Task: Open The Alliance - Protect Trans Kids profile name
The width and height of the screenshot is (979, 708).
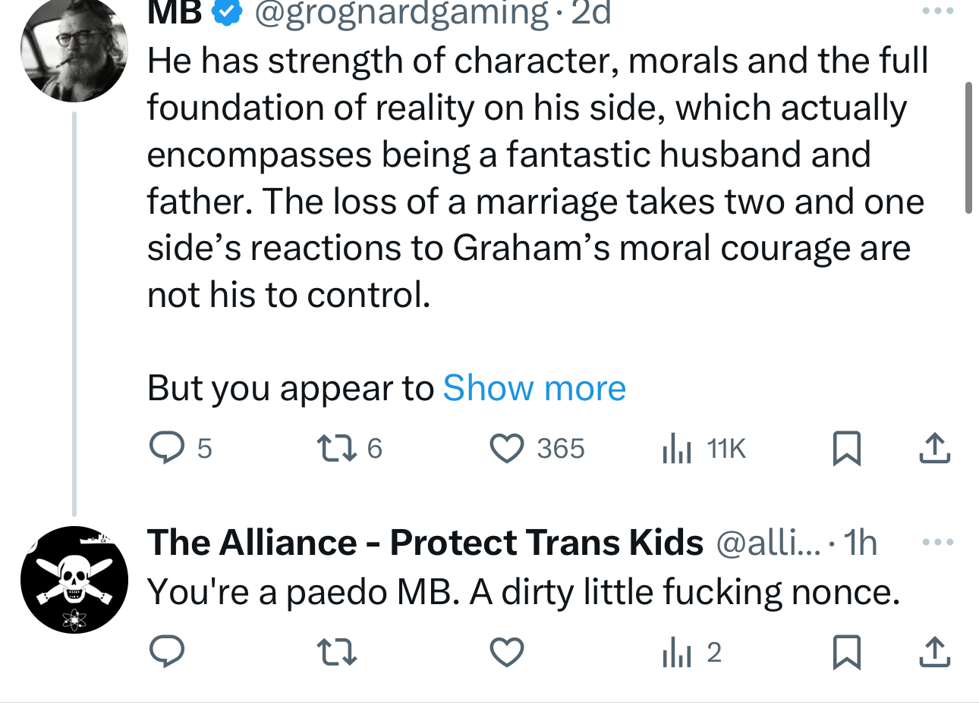Action: pos(425,543)
